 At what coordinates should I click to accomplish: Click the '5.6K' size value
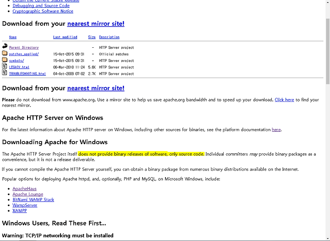click(92, 67)
